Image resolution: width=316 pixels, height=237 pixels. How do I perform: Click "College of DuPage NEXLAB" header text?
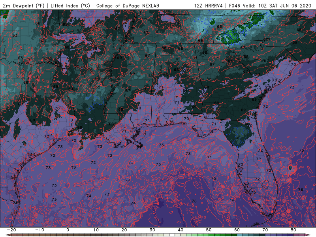[128, 6]
